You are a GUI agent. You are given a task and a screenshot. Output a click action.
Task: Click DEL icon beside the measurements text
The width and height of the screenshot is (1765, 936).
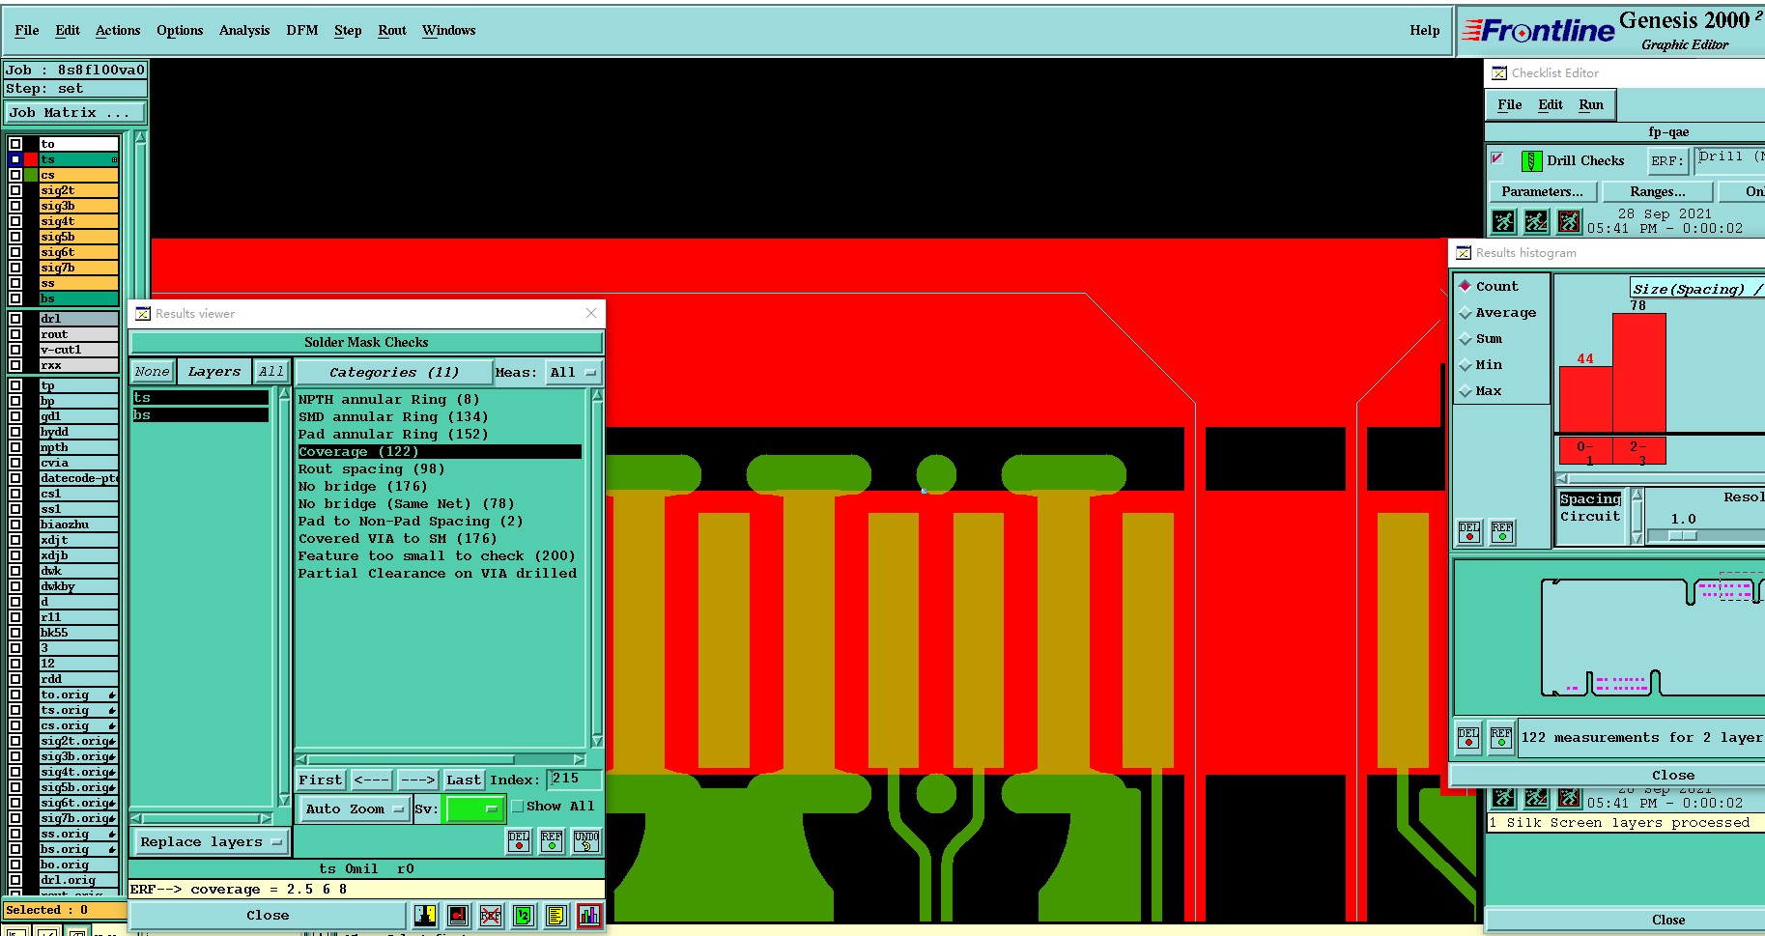pos(1468,738)
